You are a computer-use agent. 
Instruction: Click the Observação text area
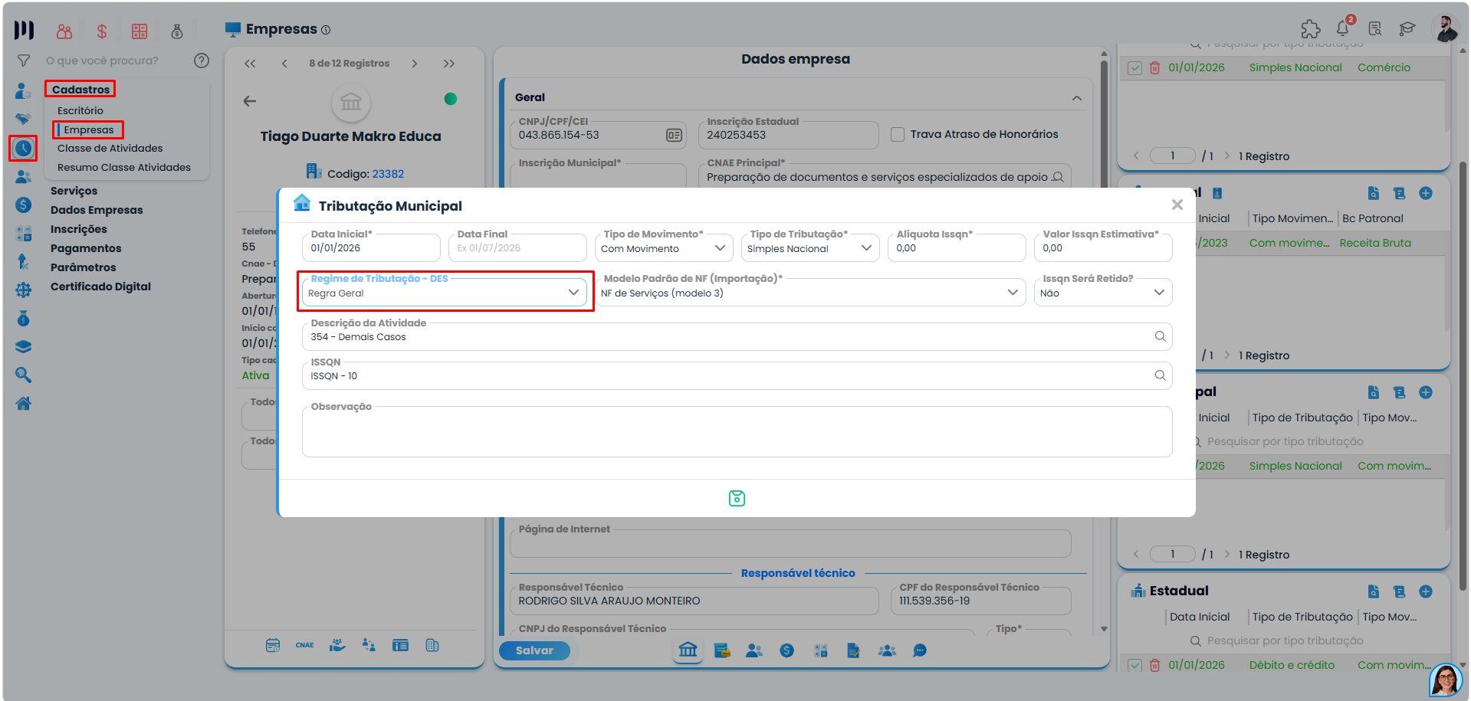click(737, 431)
